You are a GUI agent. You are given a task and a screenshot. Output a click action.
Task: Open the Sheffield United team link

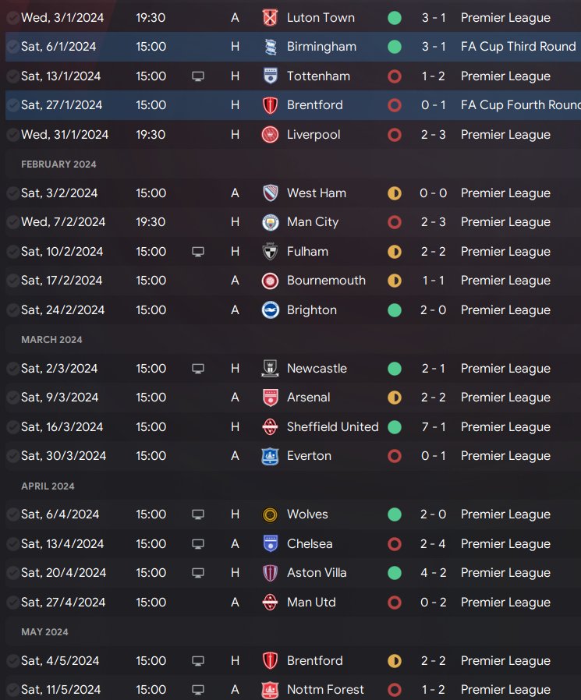coord(332,427)
